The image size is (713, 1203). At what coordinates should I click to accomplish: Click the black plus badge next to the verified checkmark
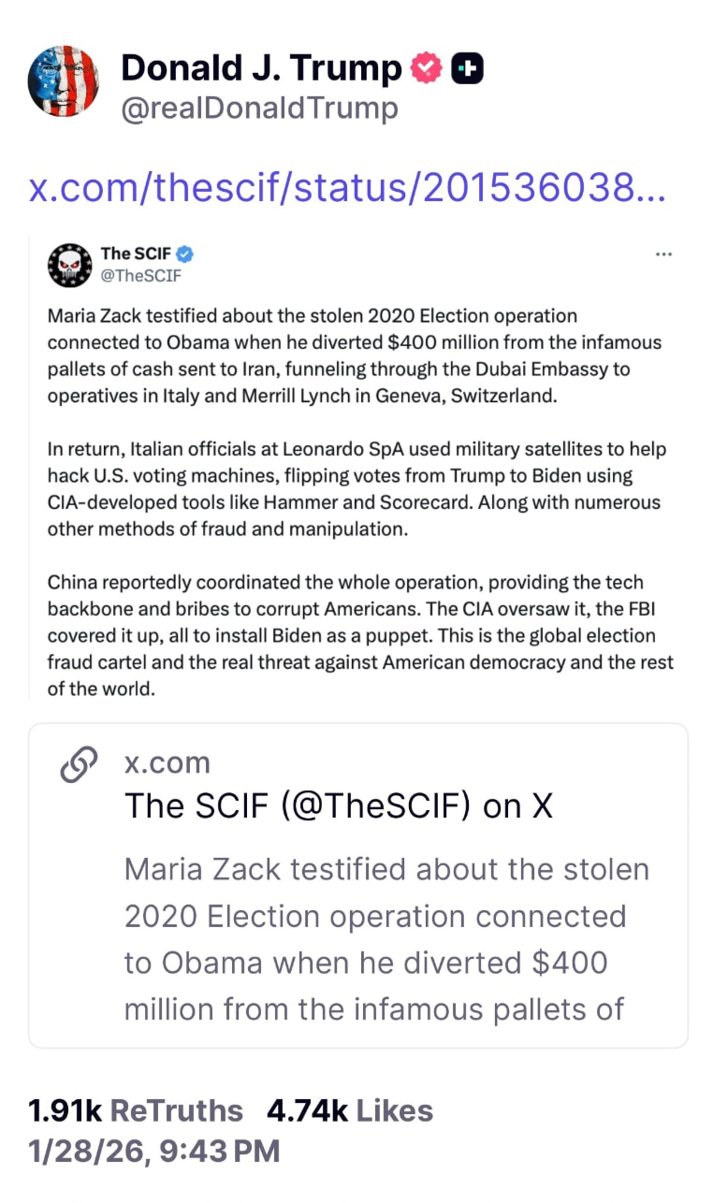coord(470,66)
